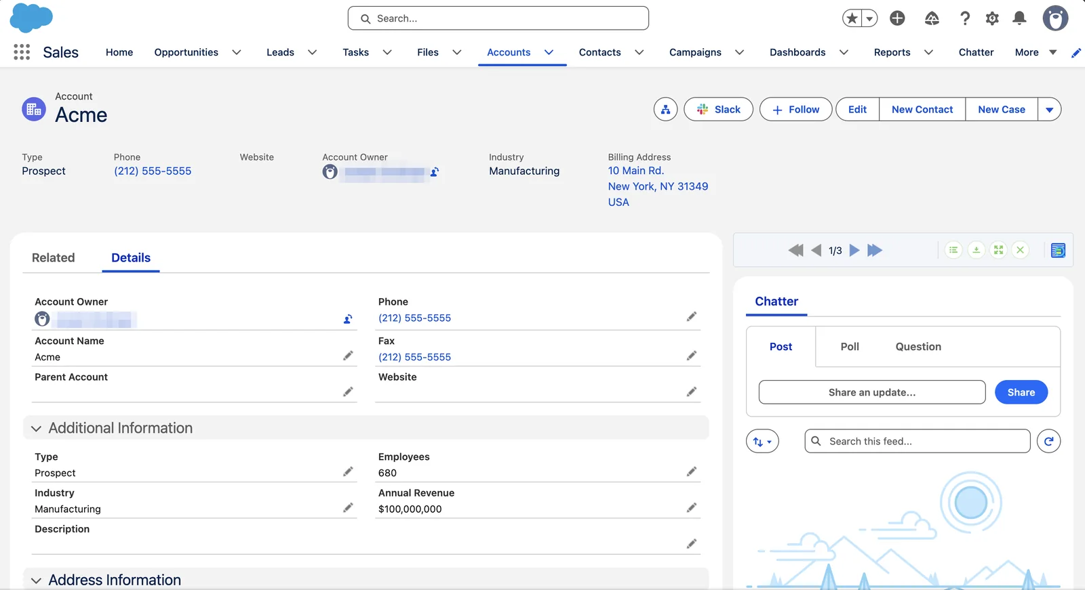Image resolution: width=1085 pixels, height=590 pixels.
Task: Open Files nav dropdown chevron
Action: click(457, 52)
